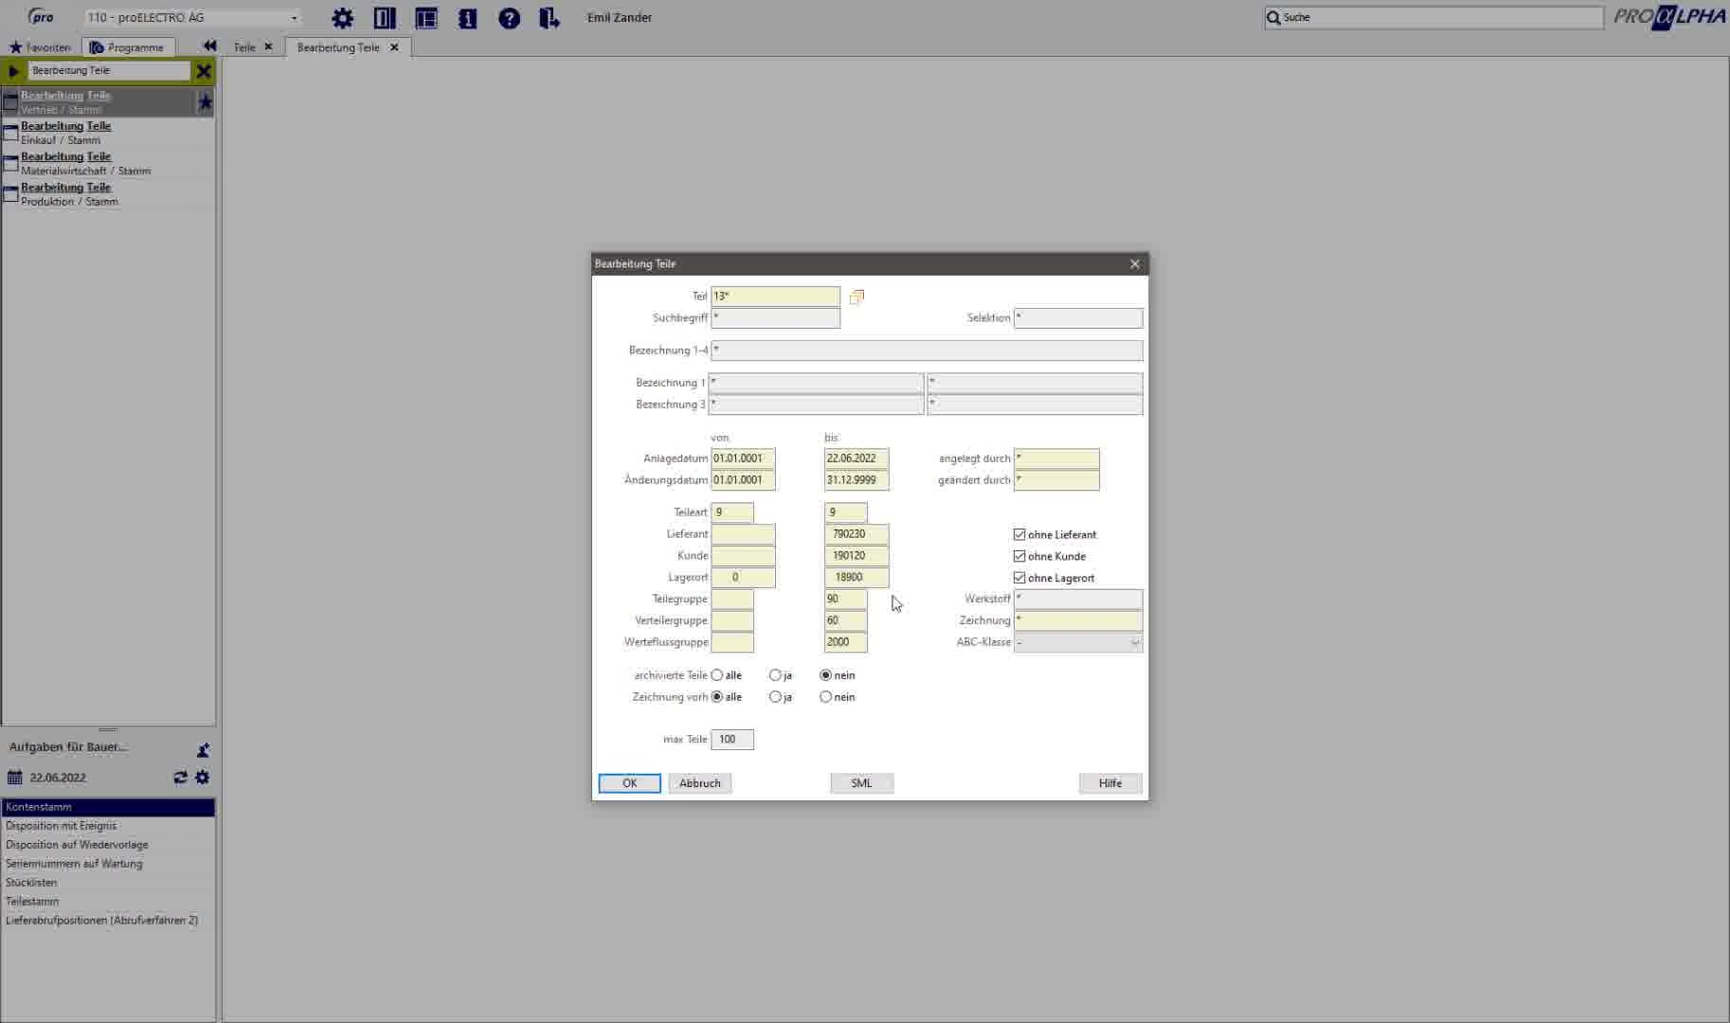The image size is (1730, 1023).
Task: Toggle favorite star on Vertrieb / Stamm entry
Action: (x=205, y=102)
